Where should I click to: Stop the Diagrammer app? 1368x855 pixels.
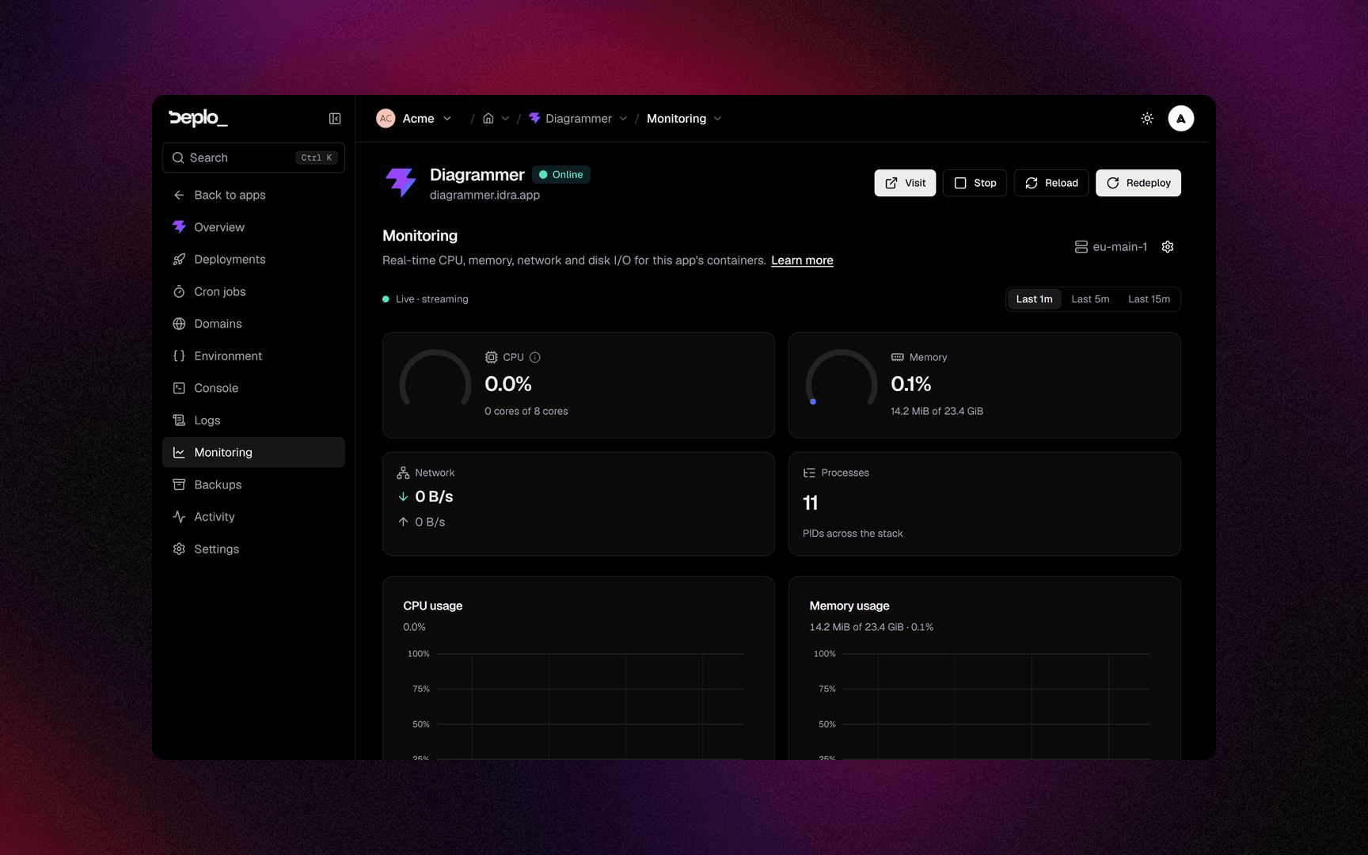pos(975,183)
